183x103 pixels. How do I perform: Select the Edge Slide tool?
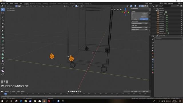3,64
